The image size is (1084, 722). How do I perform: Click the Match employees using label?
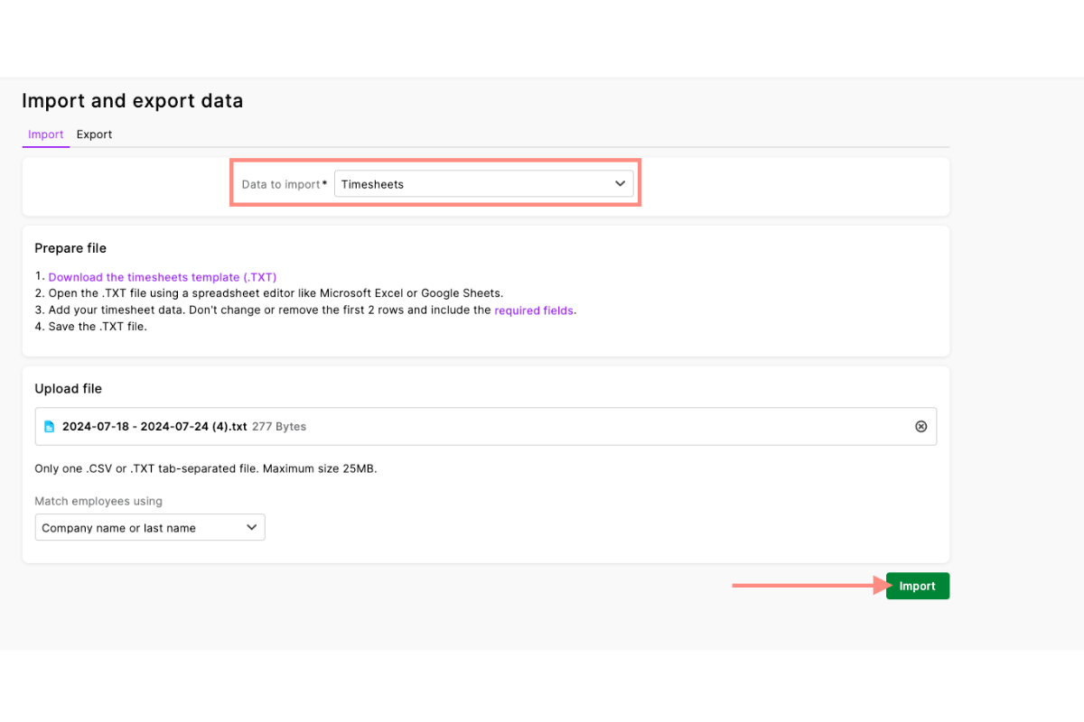[98, 501]
